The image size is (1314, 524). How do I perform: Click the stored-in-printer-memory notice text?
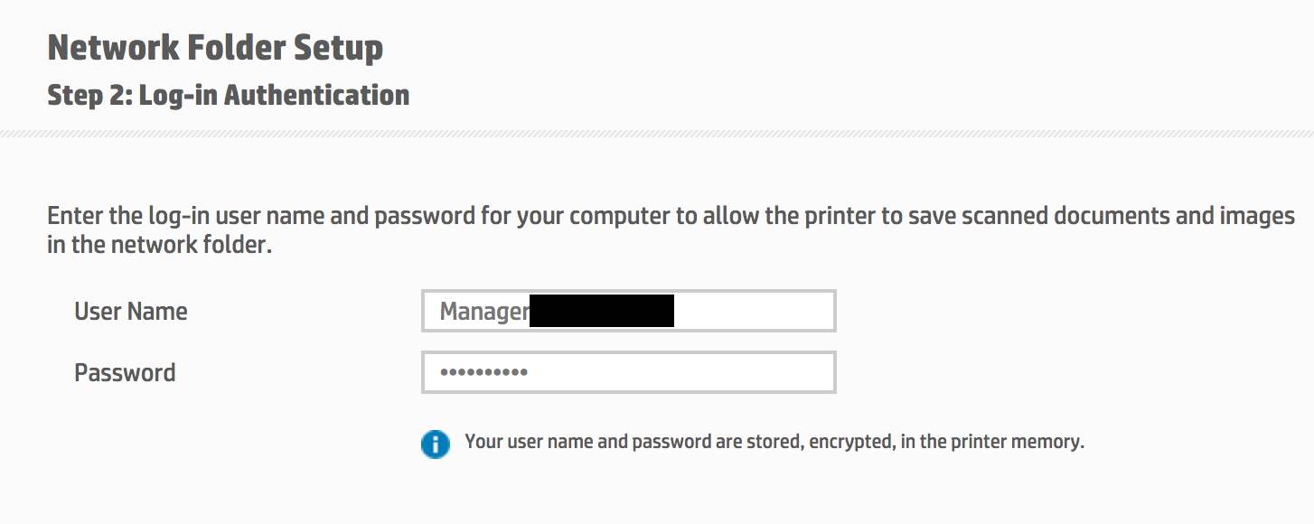pos(774,443)
